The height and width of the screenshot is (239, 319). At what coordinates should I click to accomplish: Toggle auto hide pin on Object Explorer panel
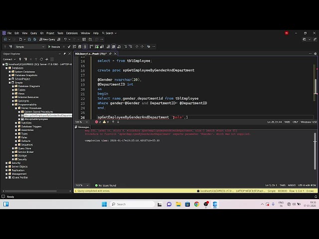pos(64,54)
